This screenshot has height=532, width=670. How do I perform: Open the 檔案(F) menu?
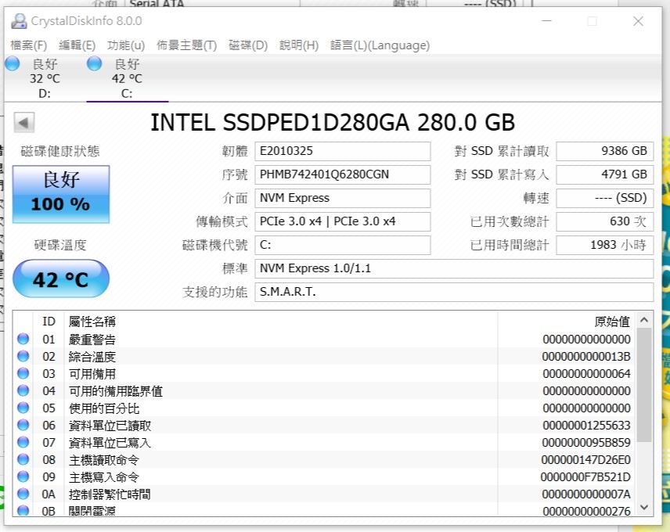pos(29,45)
